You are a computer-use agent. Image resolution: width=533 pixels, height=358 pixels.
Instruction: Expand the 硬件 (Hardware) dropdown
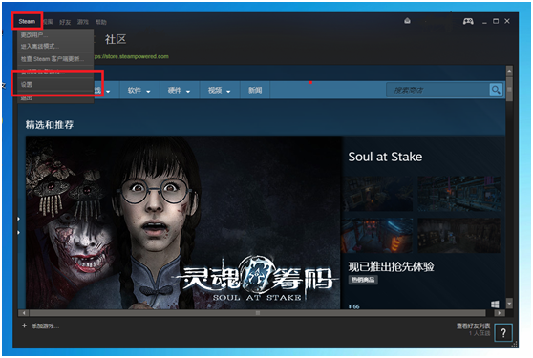pyautogui.click(x=179, y=91)
